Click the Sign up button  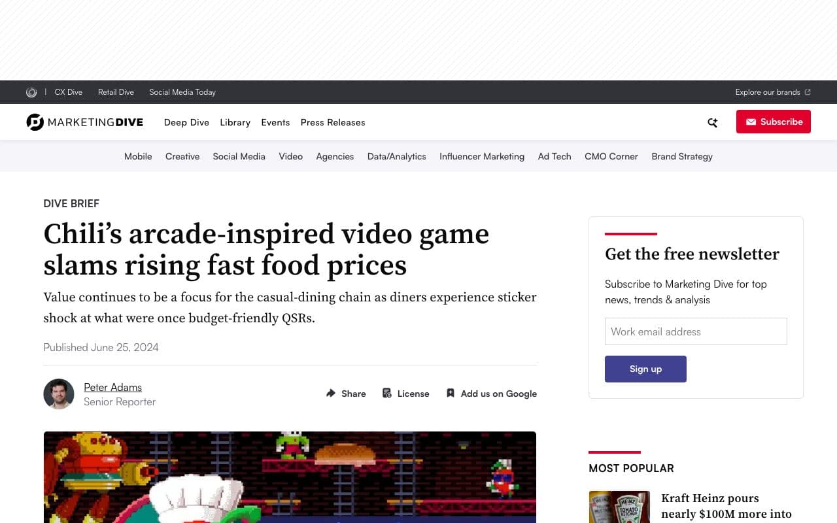pos(645,369)
